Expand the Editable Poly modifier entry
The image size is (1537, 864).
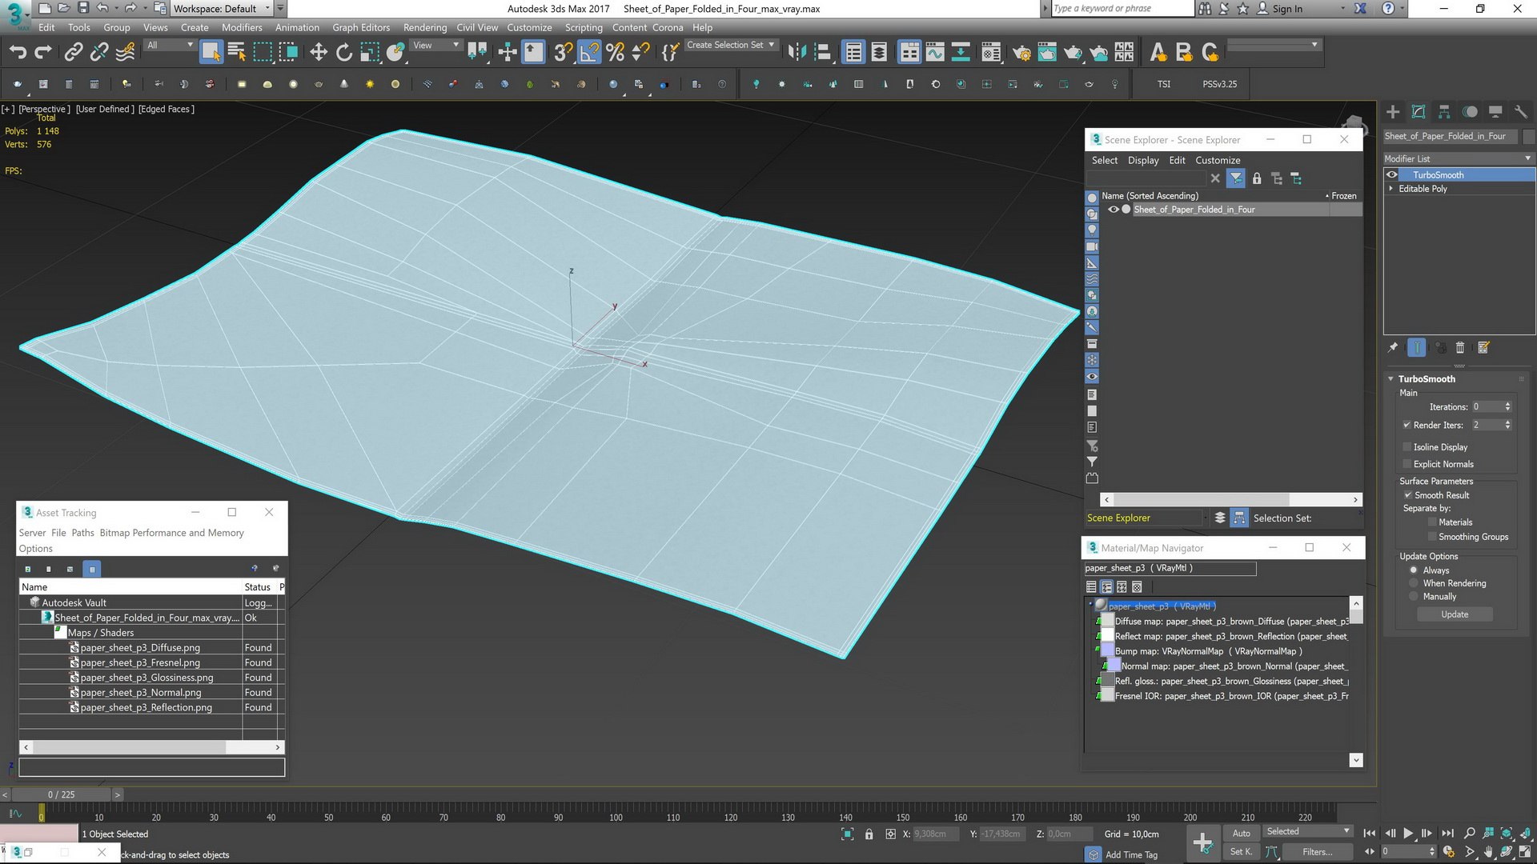1391,189
